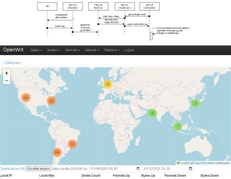Select the green 5 cluster near India

(x=153, y=113)
